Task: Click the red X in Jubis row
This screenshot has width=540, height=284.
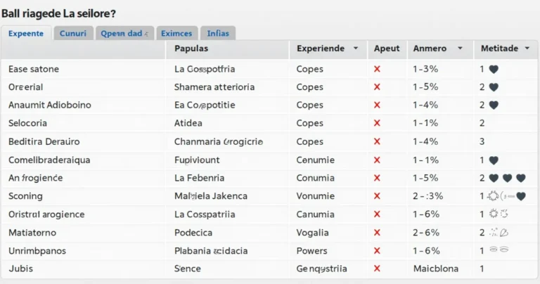Action: (377, 269)
